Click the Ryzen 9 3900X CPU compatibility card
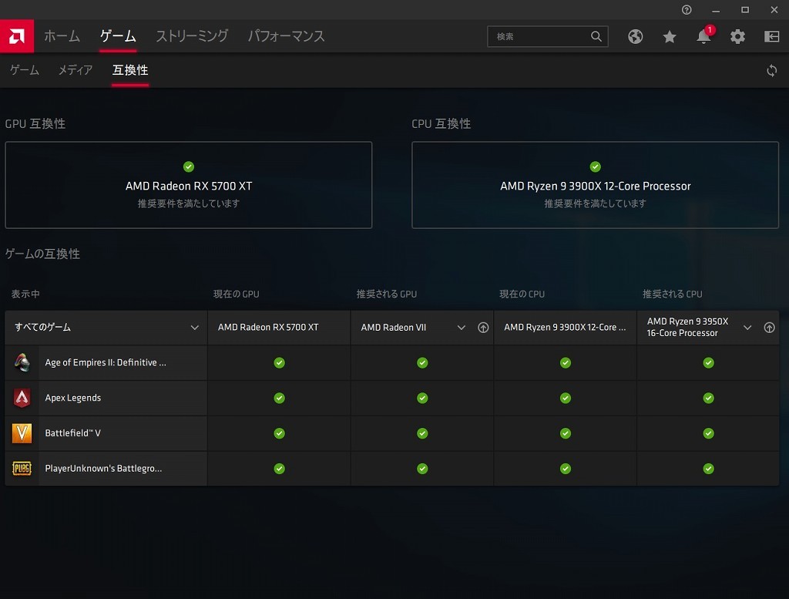 (x=596, y=185)
